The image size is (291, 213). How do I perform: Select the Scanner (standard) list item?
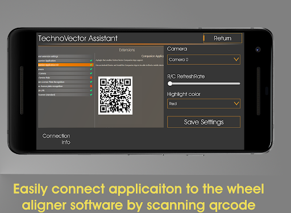[65, 95]
